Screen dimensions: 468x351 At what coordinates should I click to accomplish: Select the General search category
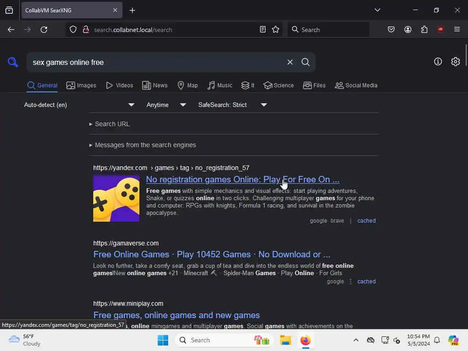click(42, 85)
